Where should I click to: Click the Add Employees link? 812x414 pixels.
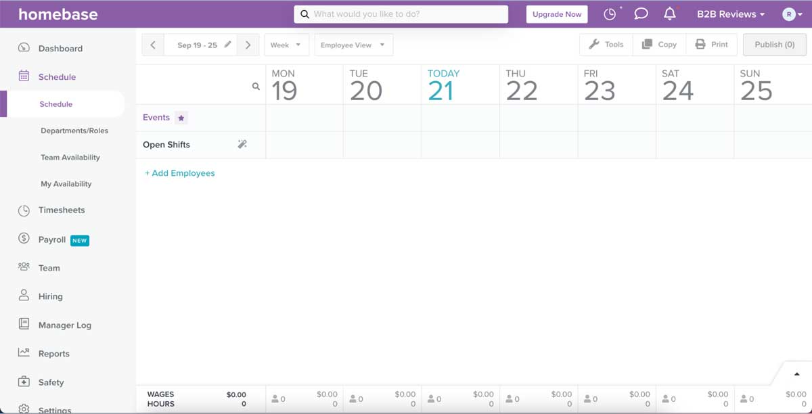pos(179,173)
